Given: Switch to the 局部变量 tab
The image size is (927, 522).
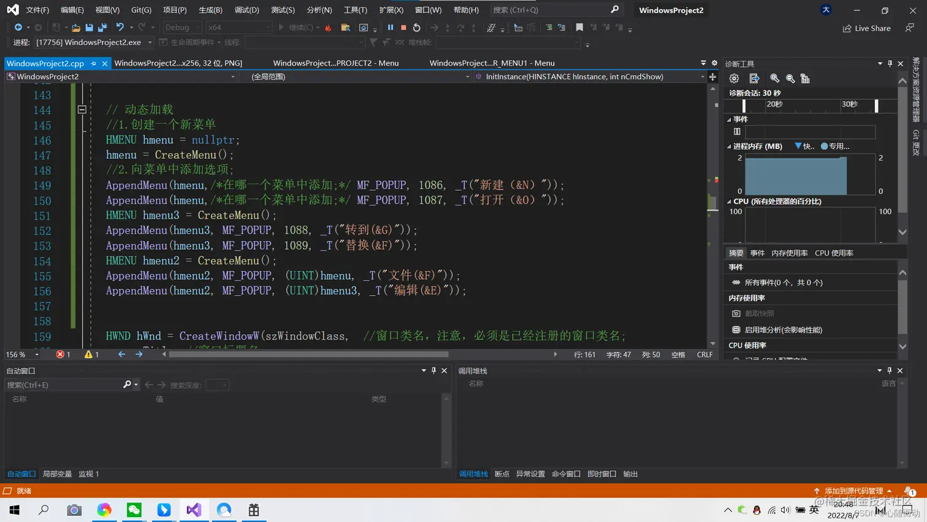Looking at the screenshot, I should click(x=58, y=474).
